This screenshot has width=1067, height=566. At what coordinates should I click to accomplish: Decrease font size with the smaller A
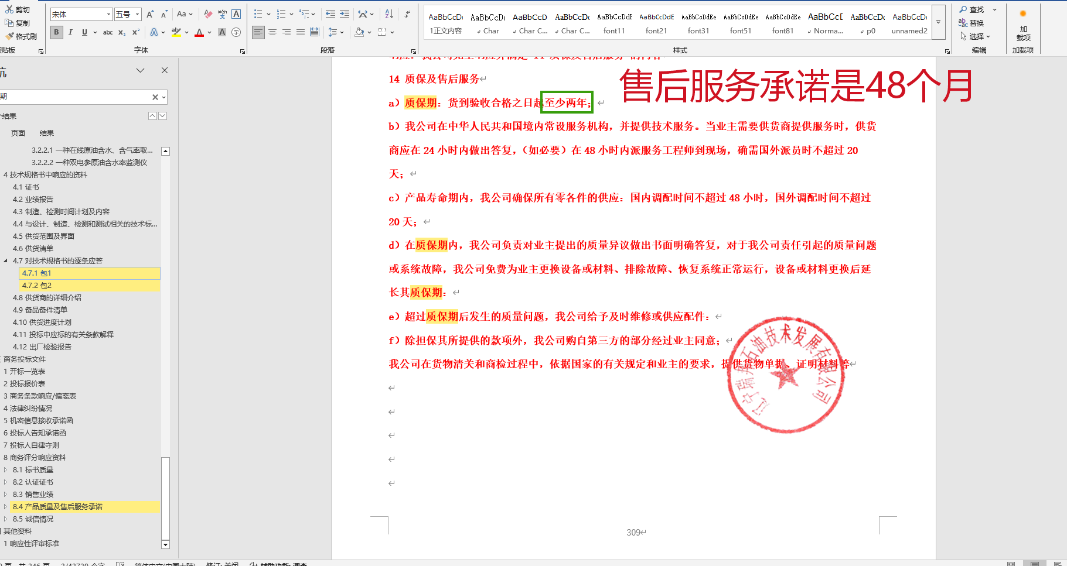(164, 14)
